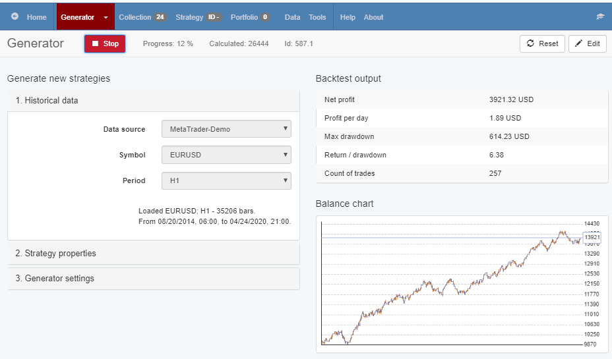Viewport: 612px width, 359px height.
Task: Open the About page
Action: (373, 17)
